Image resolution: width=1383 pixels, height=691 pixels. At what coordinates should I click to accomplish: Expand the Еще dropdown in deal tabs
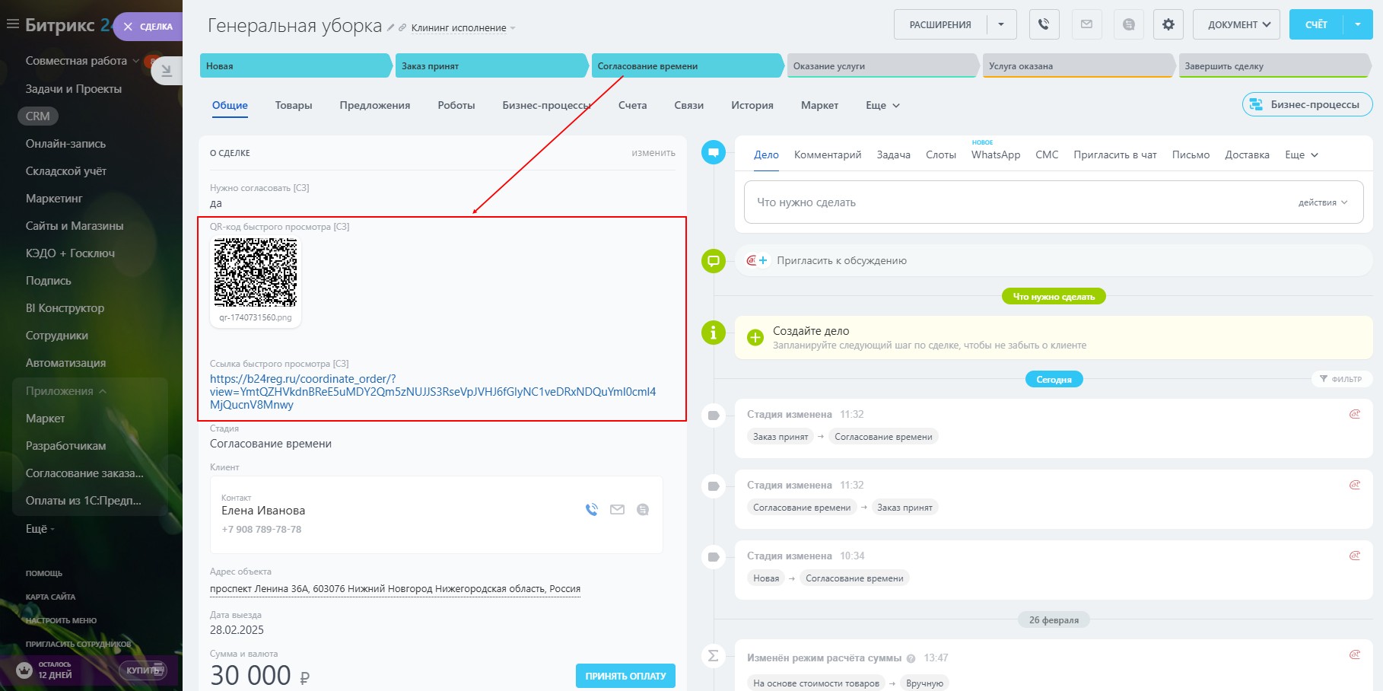(x=882, y=105)
